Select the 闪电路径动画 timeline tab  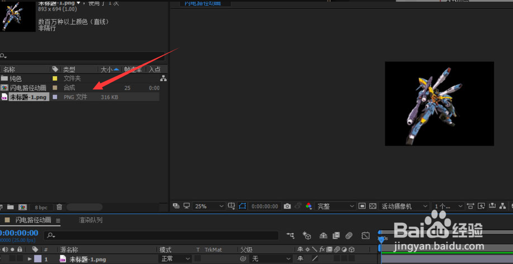click(33, 220)
